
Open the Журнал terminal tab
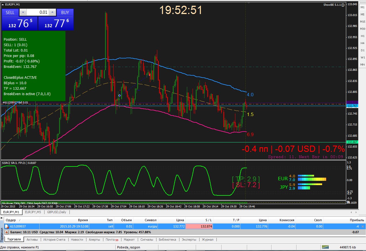click(208, 240)
